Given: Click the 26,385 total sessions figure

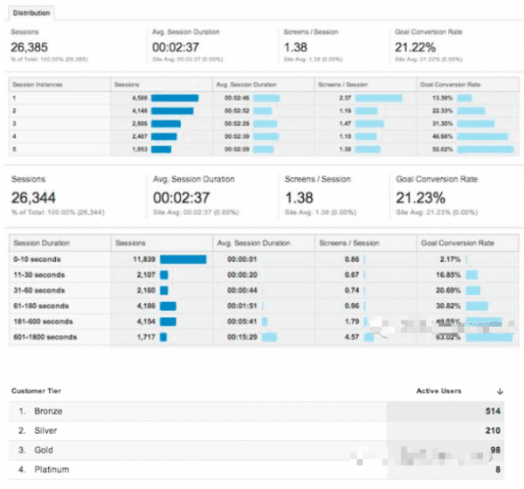Looking at the screenshot, I should tap(30, 47).
